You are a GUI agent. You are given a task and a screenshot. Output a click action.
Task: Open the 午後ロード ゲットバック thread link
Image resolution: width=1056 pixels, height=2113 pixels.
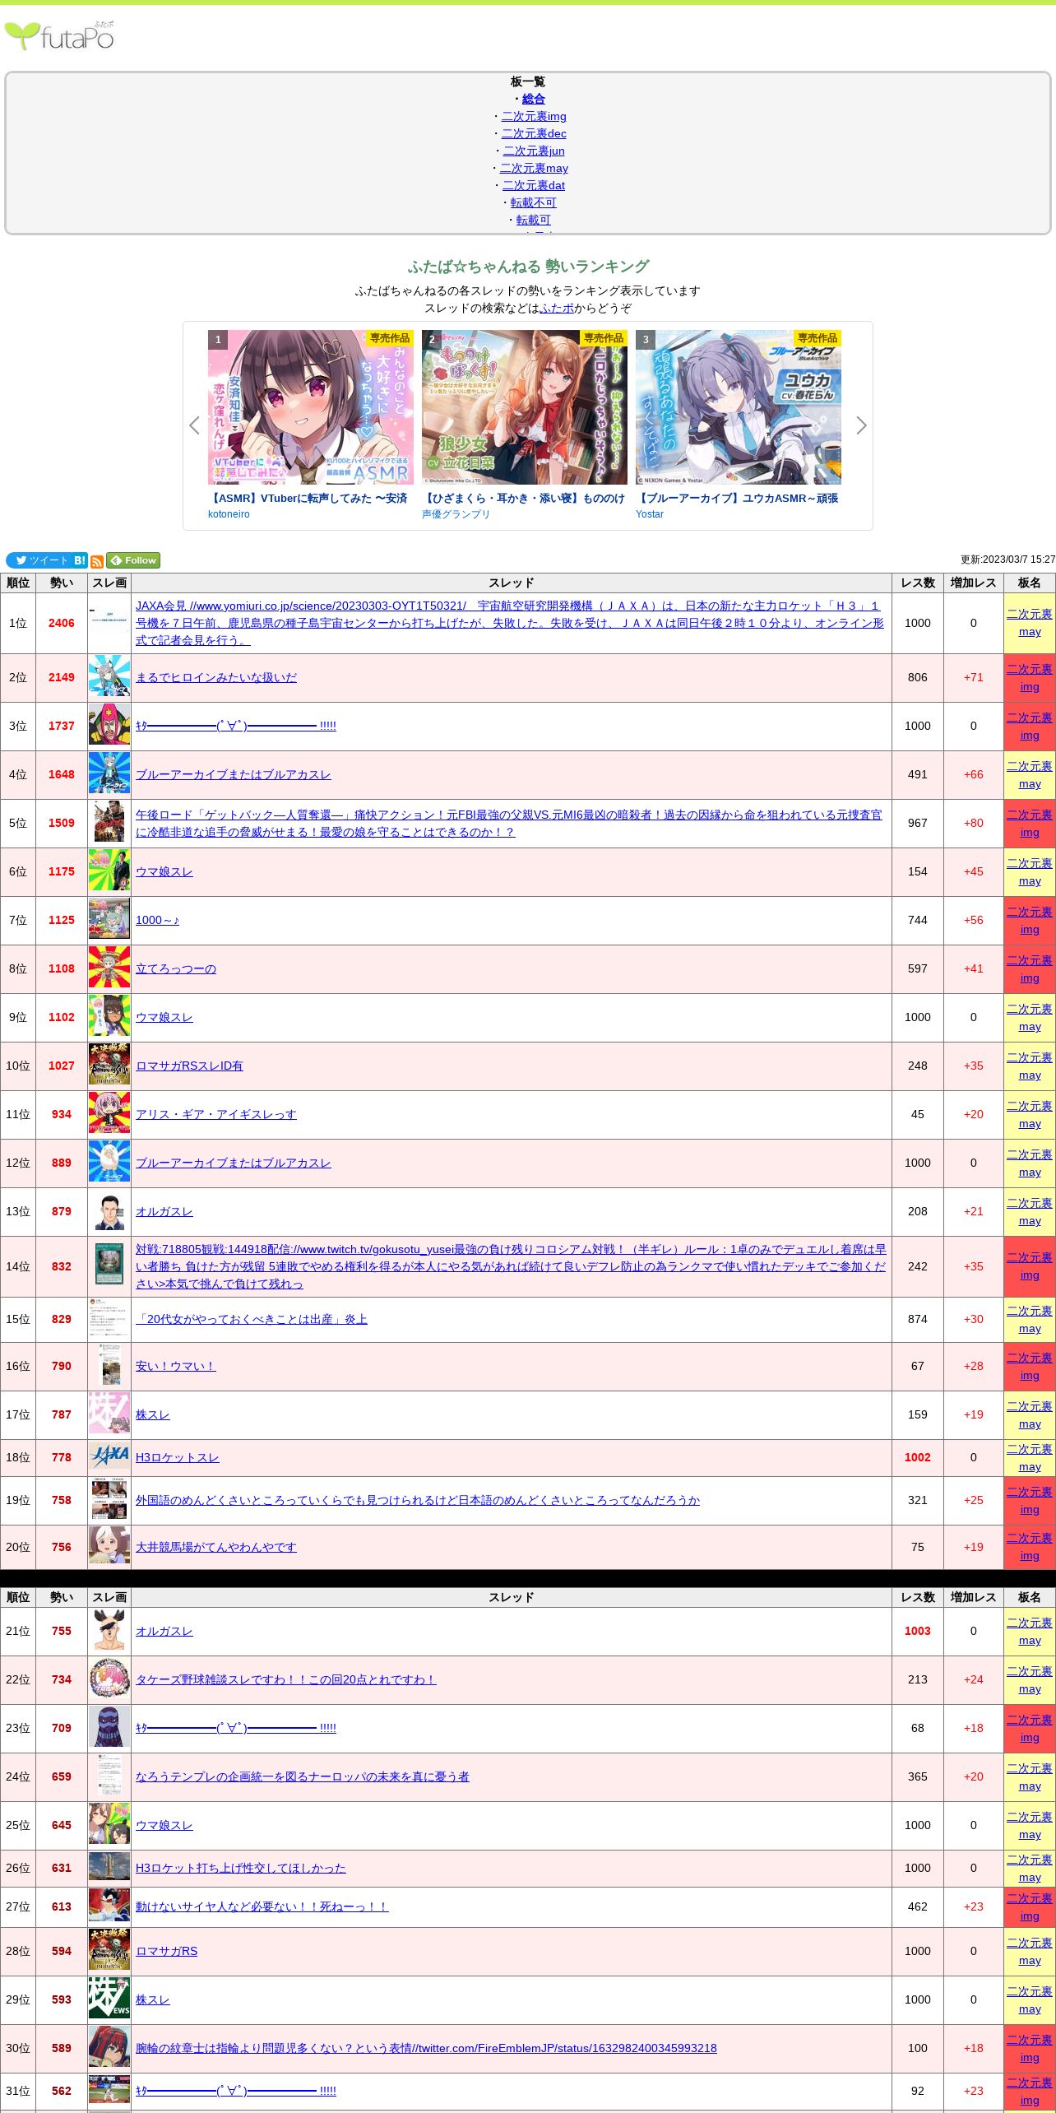click(x=508, y=823)
